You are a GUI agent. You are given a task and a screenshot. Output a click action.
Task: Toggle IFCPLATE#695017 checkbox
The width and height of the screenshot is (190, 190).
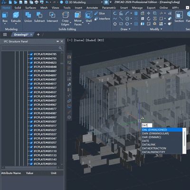pyautogui.click(x=31, y=126)
